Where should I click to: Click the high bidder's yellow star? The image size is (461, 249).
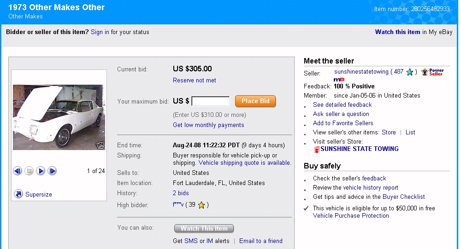pyautogui.click(x=201, y=205)
